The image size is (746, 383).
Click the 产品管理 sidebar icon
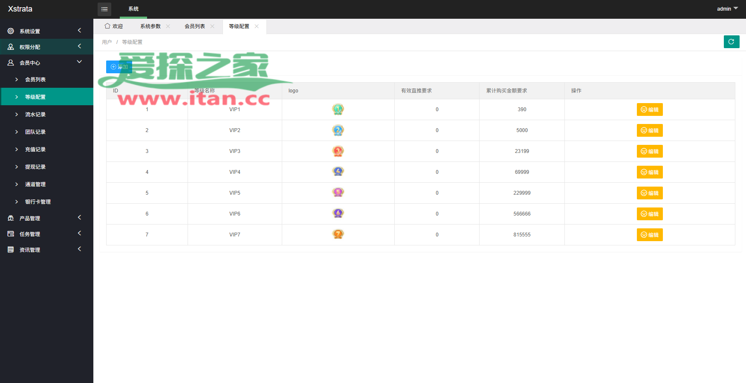(x=11, y=218)
